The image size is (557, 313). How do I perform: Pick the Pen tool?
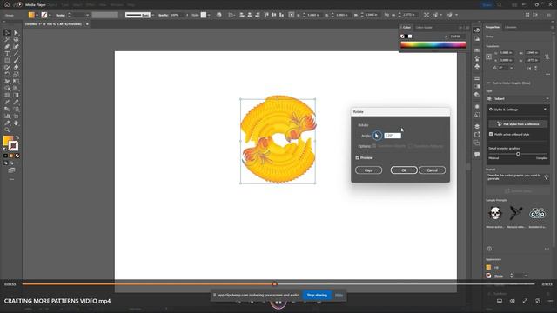pos(7,46)
